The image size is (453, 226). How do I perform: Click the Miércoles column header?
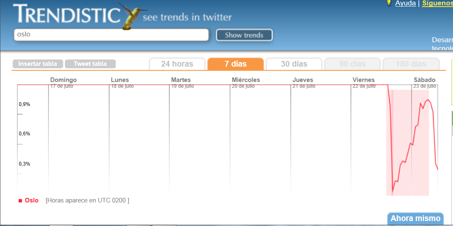(x=246, y=79)
